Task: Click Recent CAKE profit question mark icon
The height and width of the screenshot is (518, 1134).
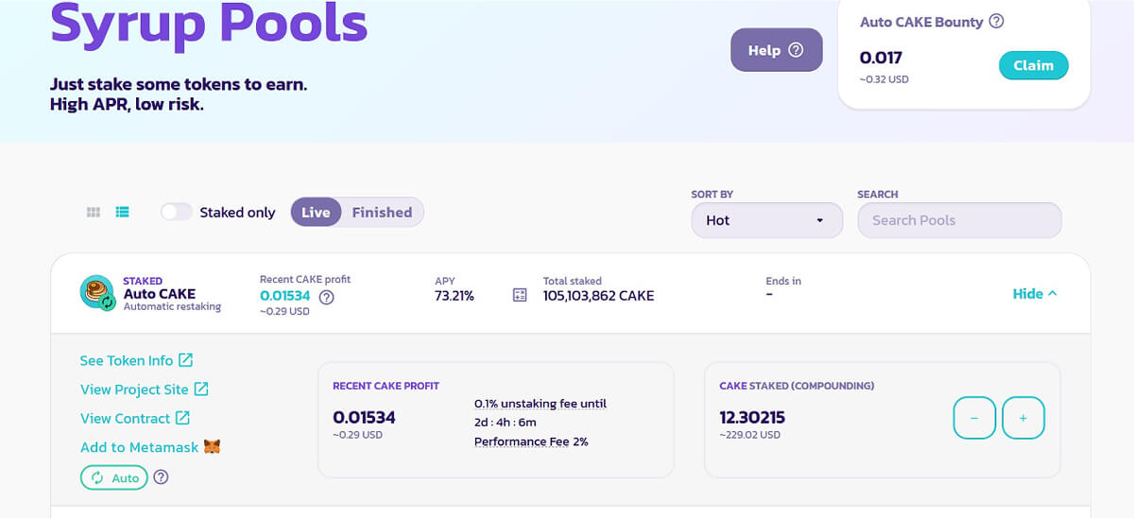Action: [327, 297]
